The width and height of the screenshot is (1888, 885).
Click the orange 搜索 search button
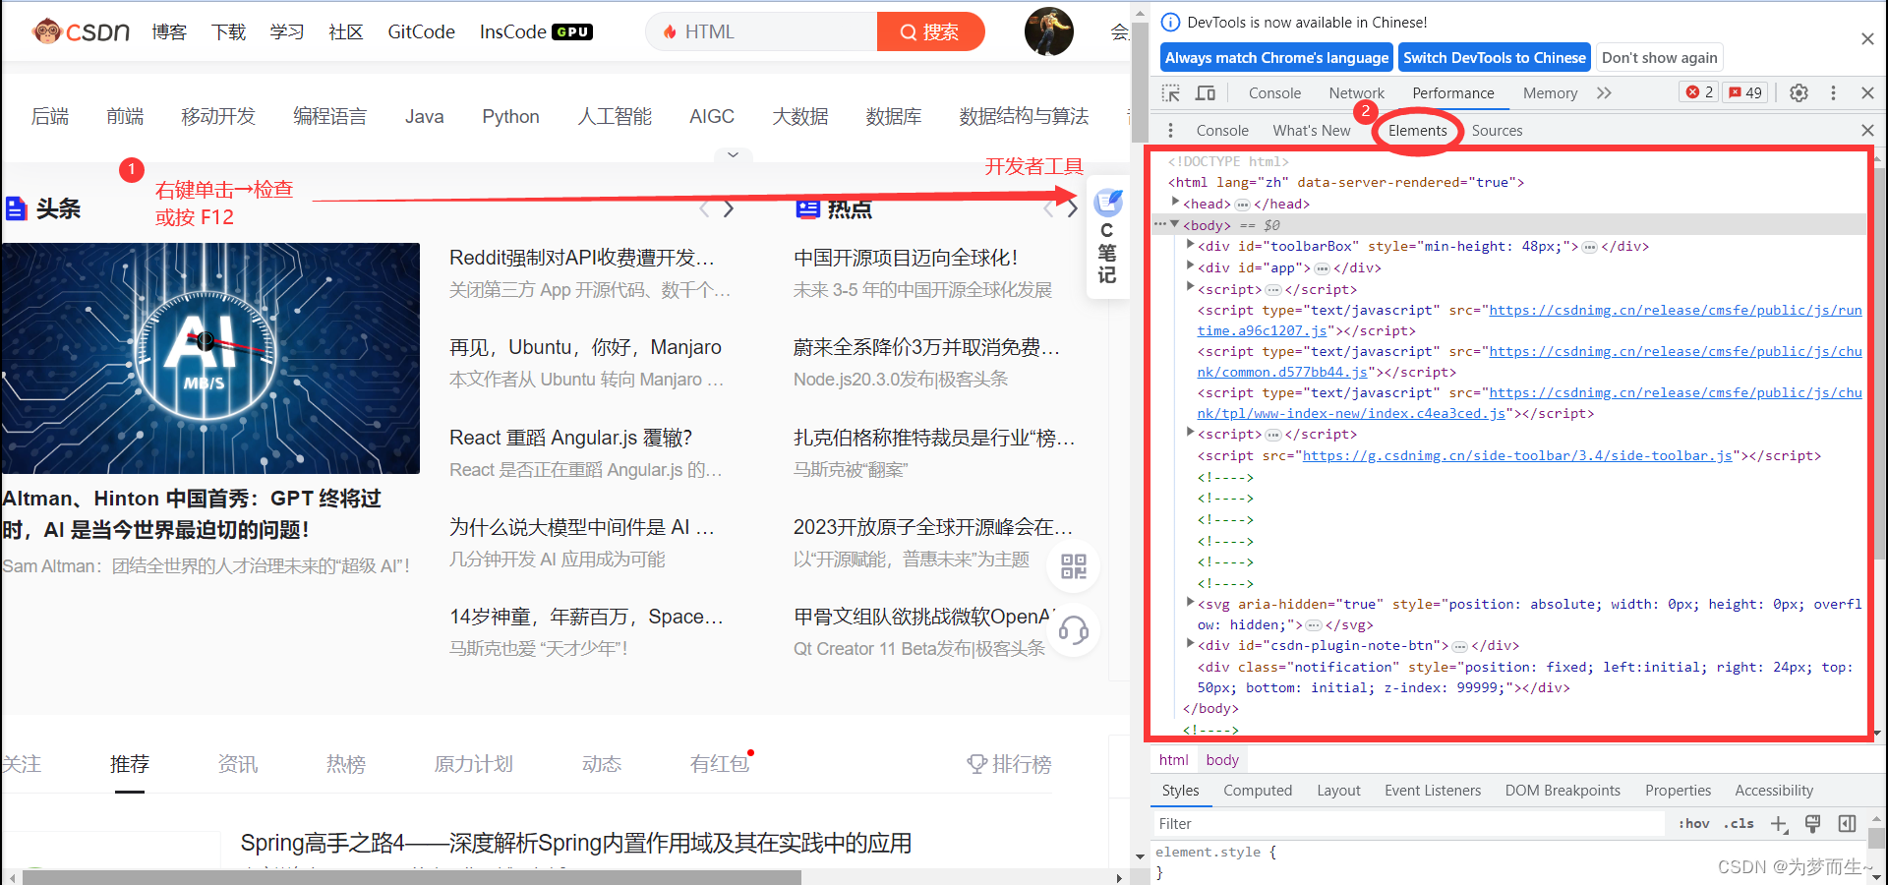pos(930,31)
